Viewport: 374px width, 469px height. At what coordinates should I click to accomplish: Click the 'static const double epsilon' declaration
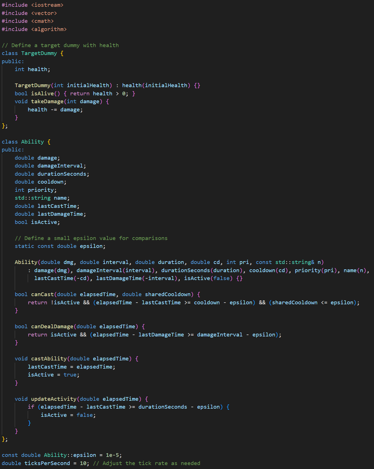[60, 246]
